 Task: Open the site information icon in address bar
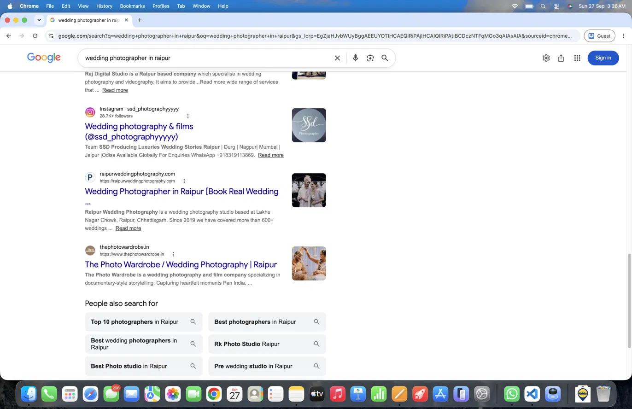pos(51,36)
